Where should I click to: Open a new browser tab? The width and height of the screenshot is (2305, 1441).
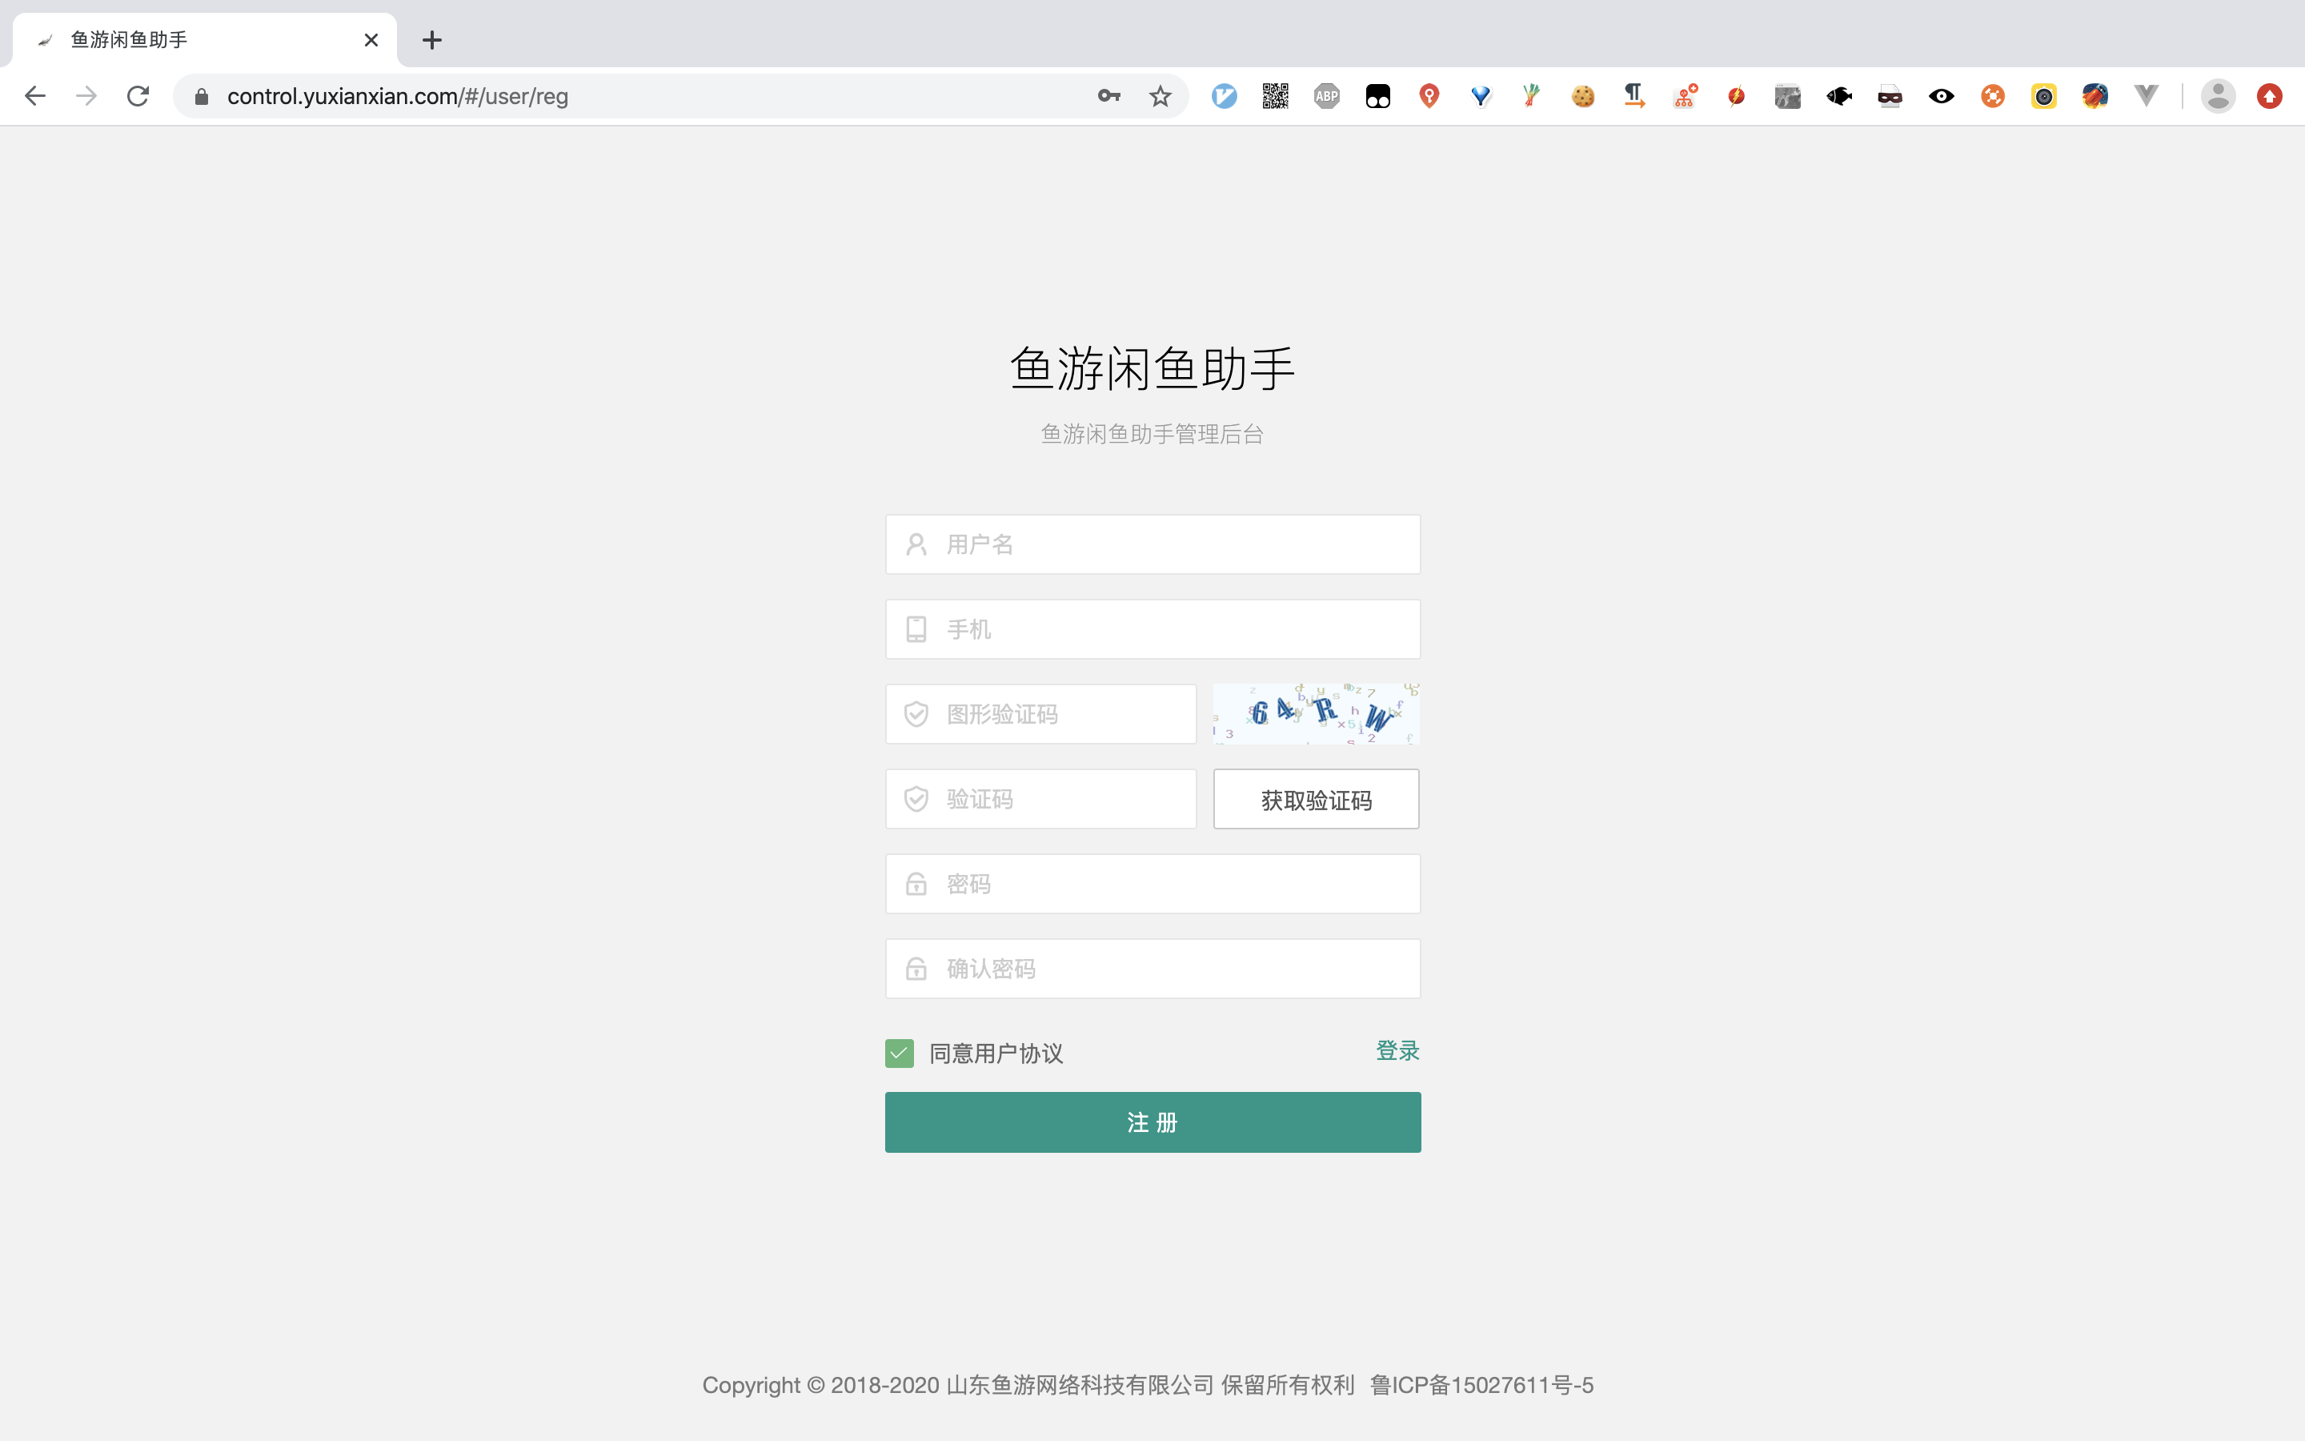click(431, 40)
